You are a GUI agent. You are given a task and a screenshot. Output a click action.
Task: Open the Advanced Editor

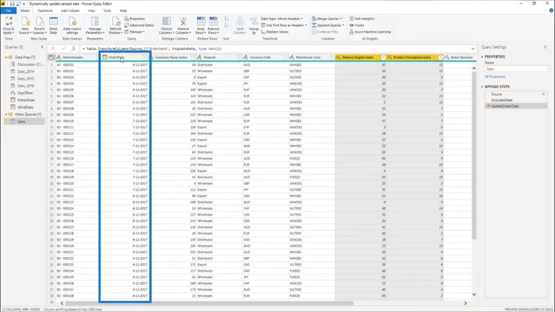point(139,25)
